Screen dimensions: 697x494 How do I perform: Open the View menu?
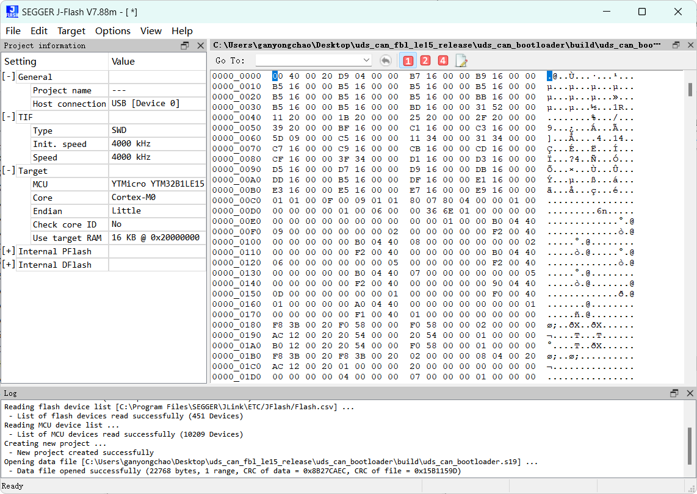[x=151, y=30]
